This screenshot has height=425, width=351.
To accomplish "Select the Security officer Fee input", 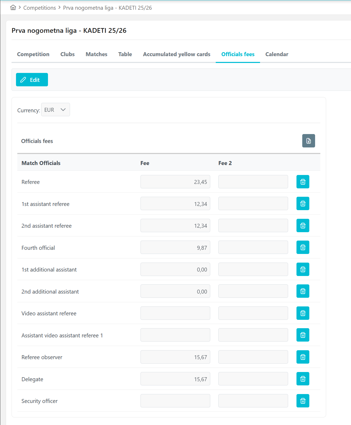I will (x=175, y=401).
